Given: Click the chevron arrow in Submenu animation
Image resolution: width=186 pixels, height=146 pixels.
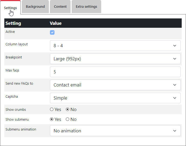Looking at the screenshot, I should (175, 131).
